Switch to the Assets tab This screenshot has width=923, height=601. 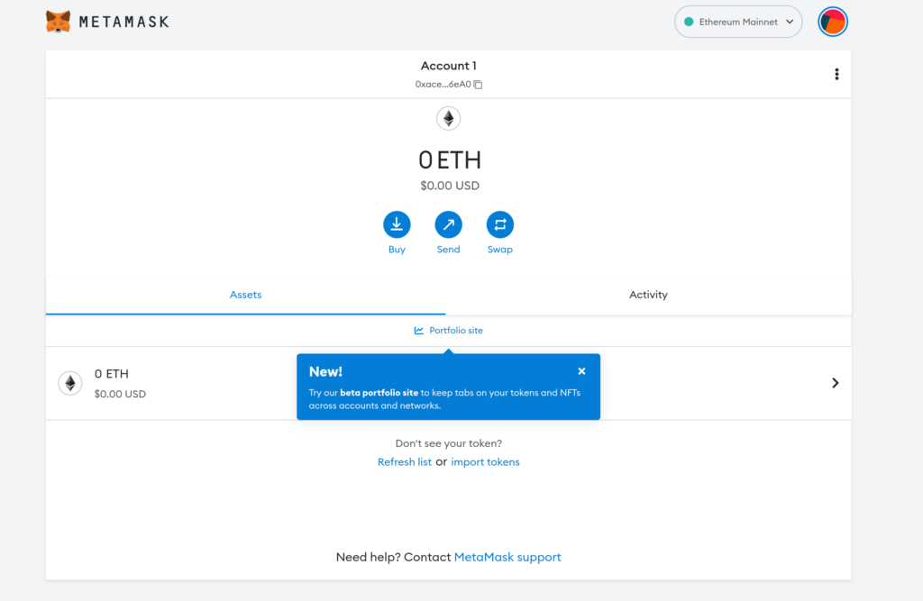[x=245, y=295]
